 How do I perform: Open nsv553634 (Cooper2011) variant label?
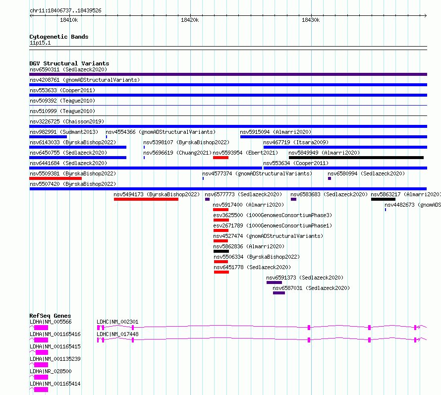click(x=296, y=163)
